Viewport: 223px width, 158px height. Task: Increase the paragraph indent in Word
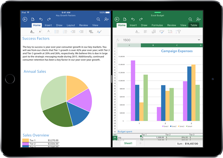pos(81,32)
